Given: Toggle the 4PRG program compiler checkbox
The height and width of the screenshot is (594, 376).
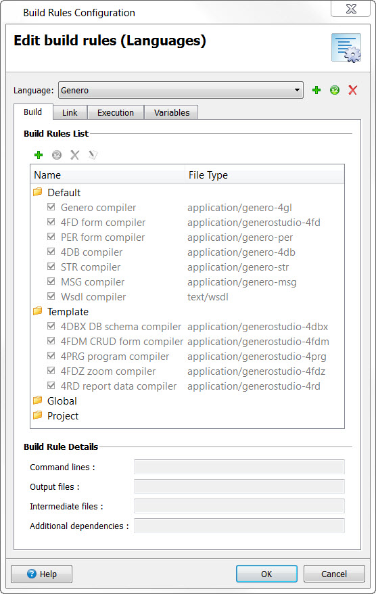Looking at the screenshot, I should coord(51,356).
